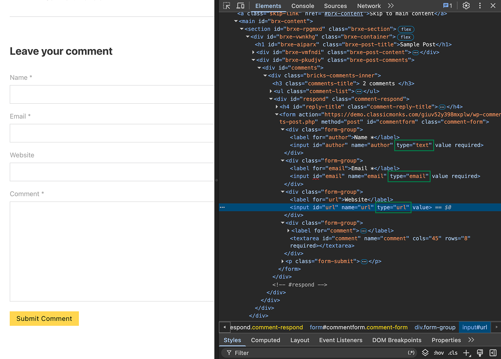Focus the Website input field

(x=112, y=172)
